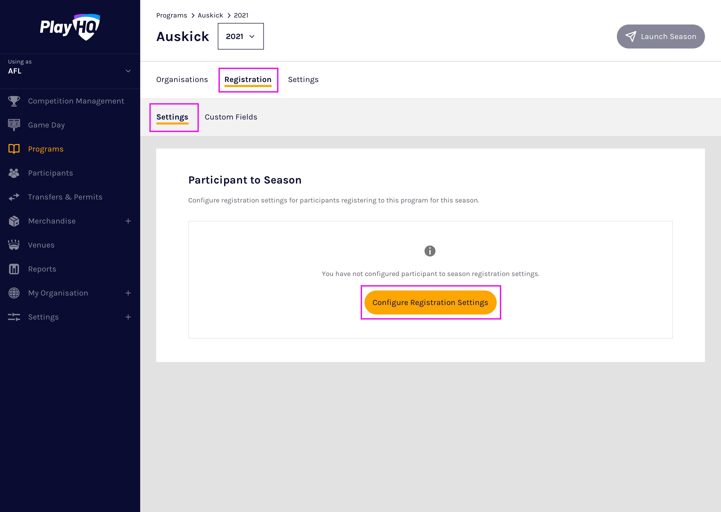Viewport: 721px width, 512px height.
Task: Click the info icon in empty state
Action: 430,251
